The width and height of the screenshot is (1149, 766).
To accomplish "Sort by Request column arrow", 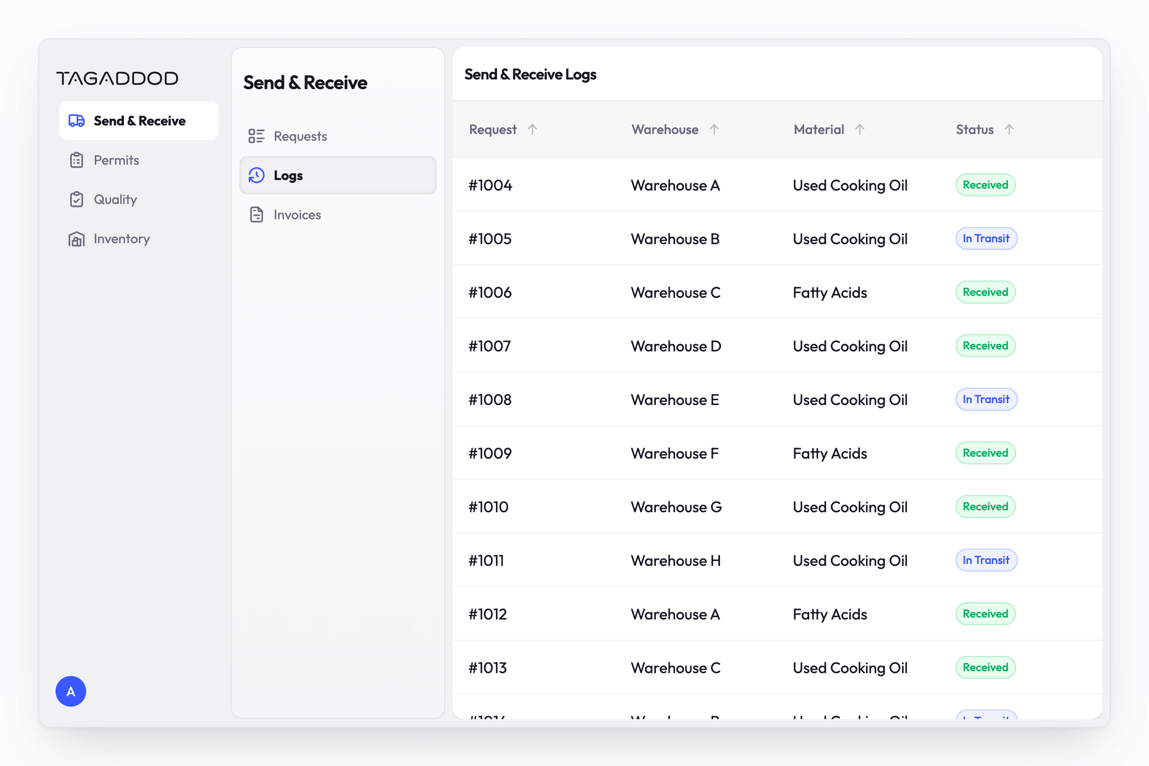I will click(532, 129).
